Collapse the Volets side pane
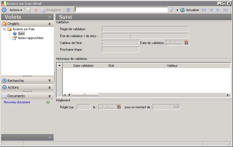This screenshot has width=233, height=147. point(50,17)
